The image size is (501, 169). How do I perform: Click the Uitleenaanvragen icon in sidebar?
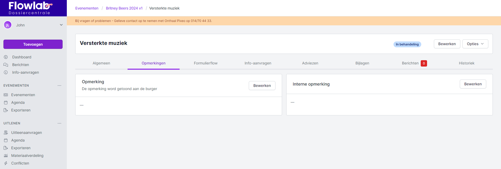click(x=6, y=133)
